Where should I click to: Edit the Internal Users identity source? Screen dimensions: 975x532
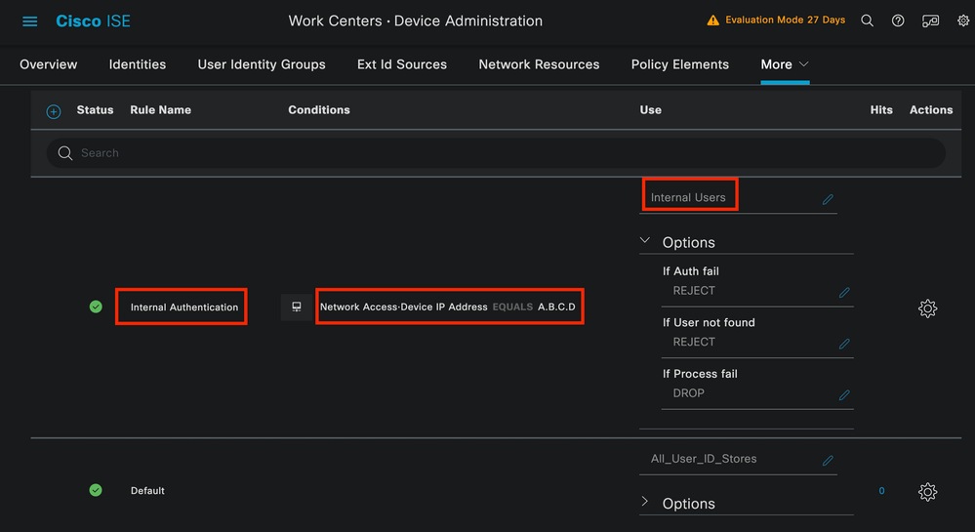click(x=828, y=199)
